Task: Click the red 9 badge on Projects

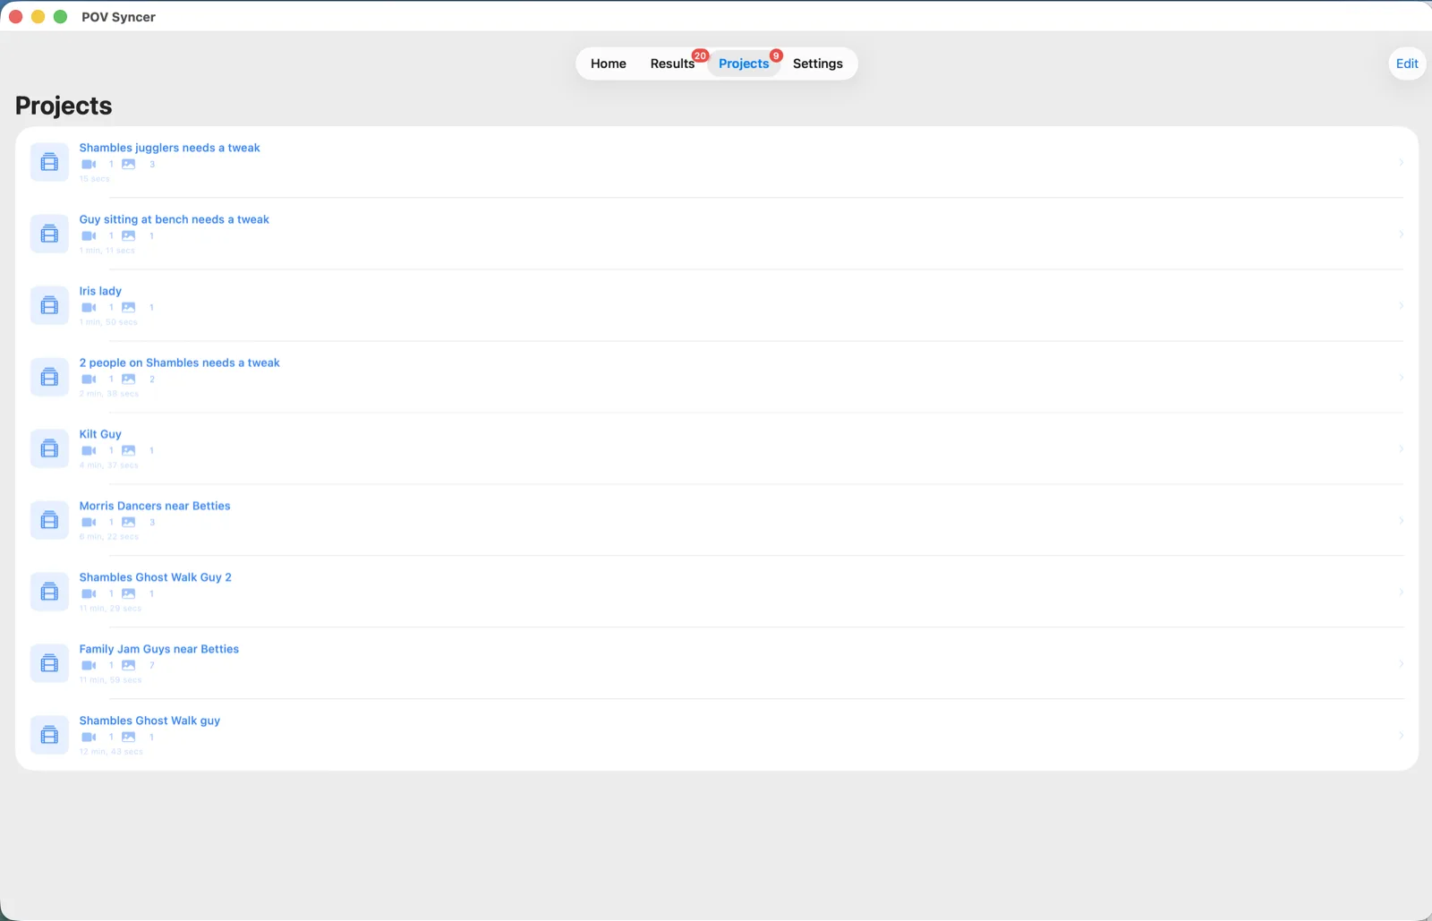Action: pos(776,55)
